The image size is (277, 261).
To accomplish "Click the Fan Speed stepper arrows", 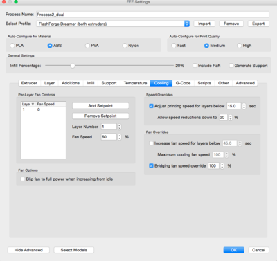I will (120, 137).
